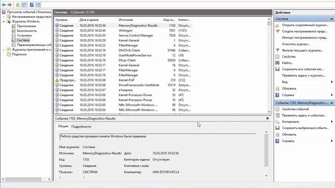Switch to the Подробности tab
The height and width of the screenshot is (188, 335).
[x=81, y=126]
